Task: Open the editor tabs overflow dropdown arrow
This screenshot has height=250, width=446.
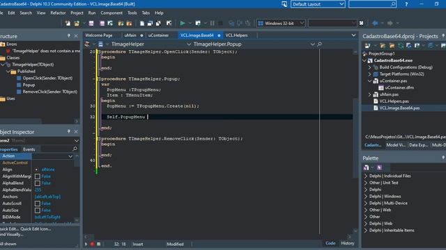Action: coord(353,35)
